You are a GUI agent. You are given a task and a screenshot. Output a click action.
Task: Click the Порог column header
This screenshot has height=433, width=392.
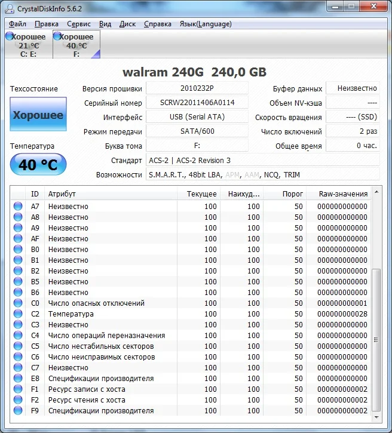[285, 194]
